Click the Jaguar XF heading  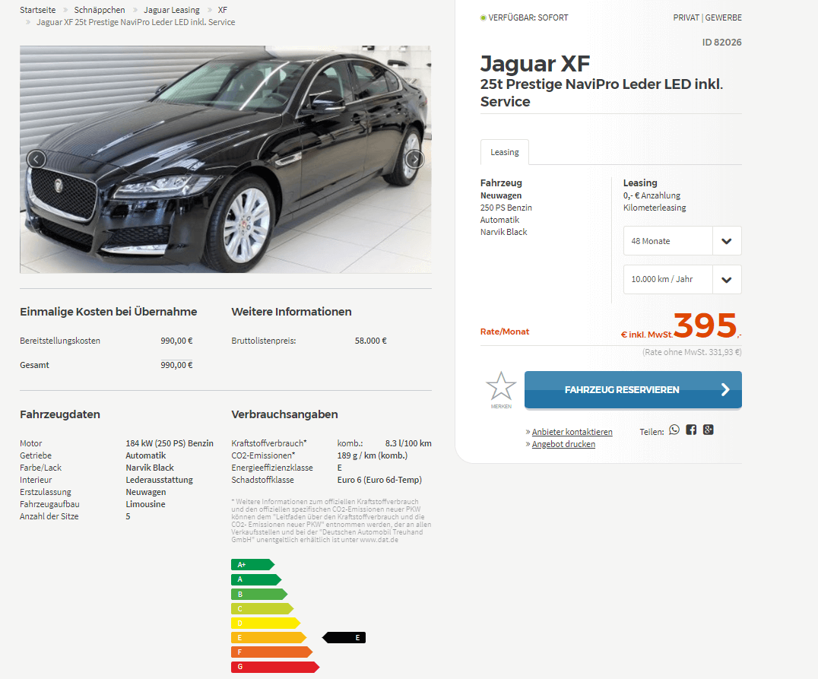(x=535, y=64)
